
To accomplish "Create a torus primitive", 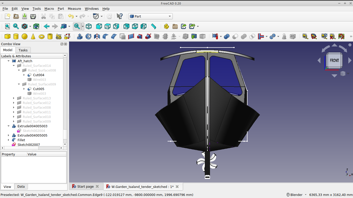I will pos(42,36).
